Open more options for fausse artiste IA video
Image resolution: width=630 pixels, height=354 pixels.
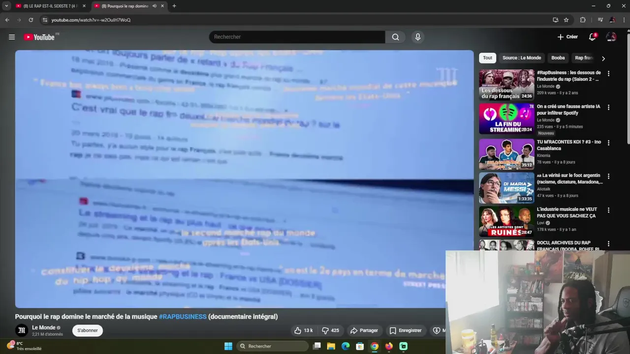pyautogui.click(x=608, y=107)
